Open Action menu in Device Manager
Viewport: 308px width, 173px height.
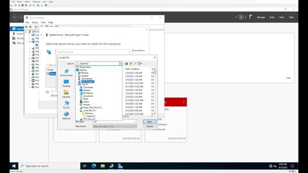coord(35,23)
